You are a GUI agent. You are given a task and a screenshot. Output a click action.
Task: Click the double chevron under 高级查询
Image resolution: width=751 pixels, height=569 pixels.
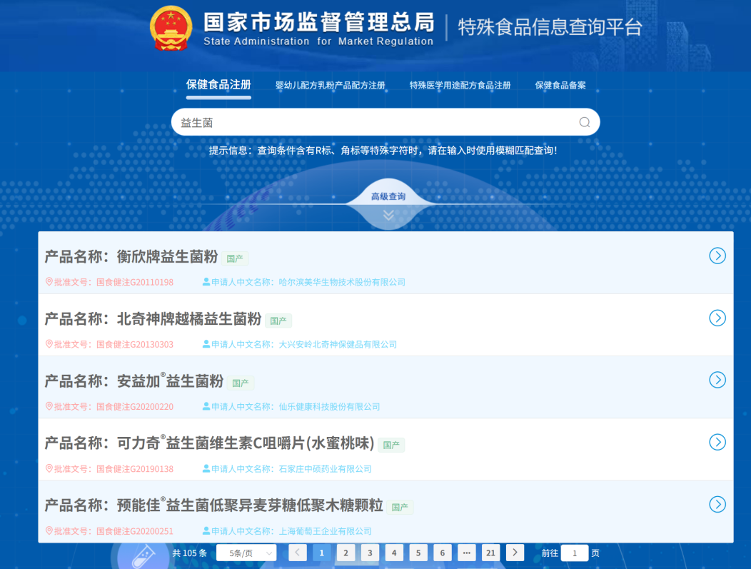tap(388, 215)
